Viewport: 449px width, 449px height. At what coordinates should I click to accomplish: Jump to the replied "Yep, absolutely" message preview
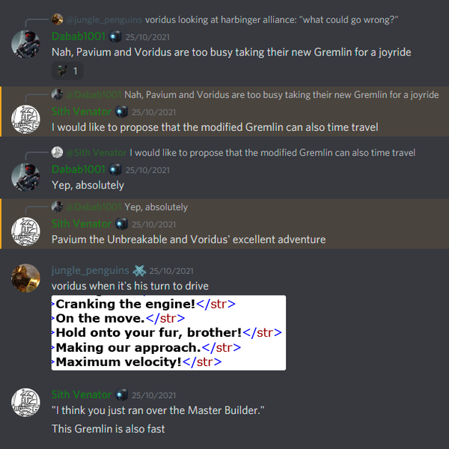pos(156,207)
